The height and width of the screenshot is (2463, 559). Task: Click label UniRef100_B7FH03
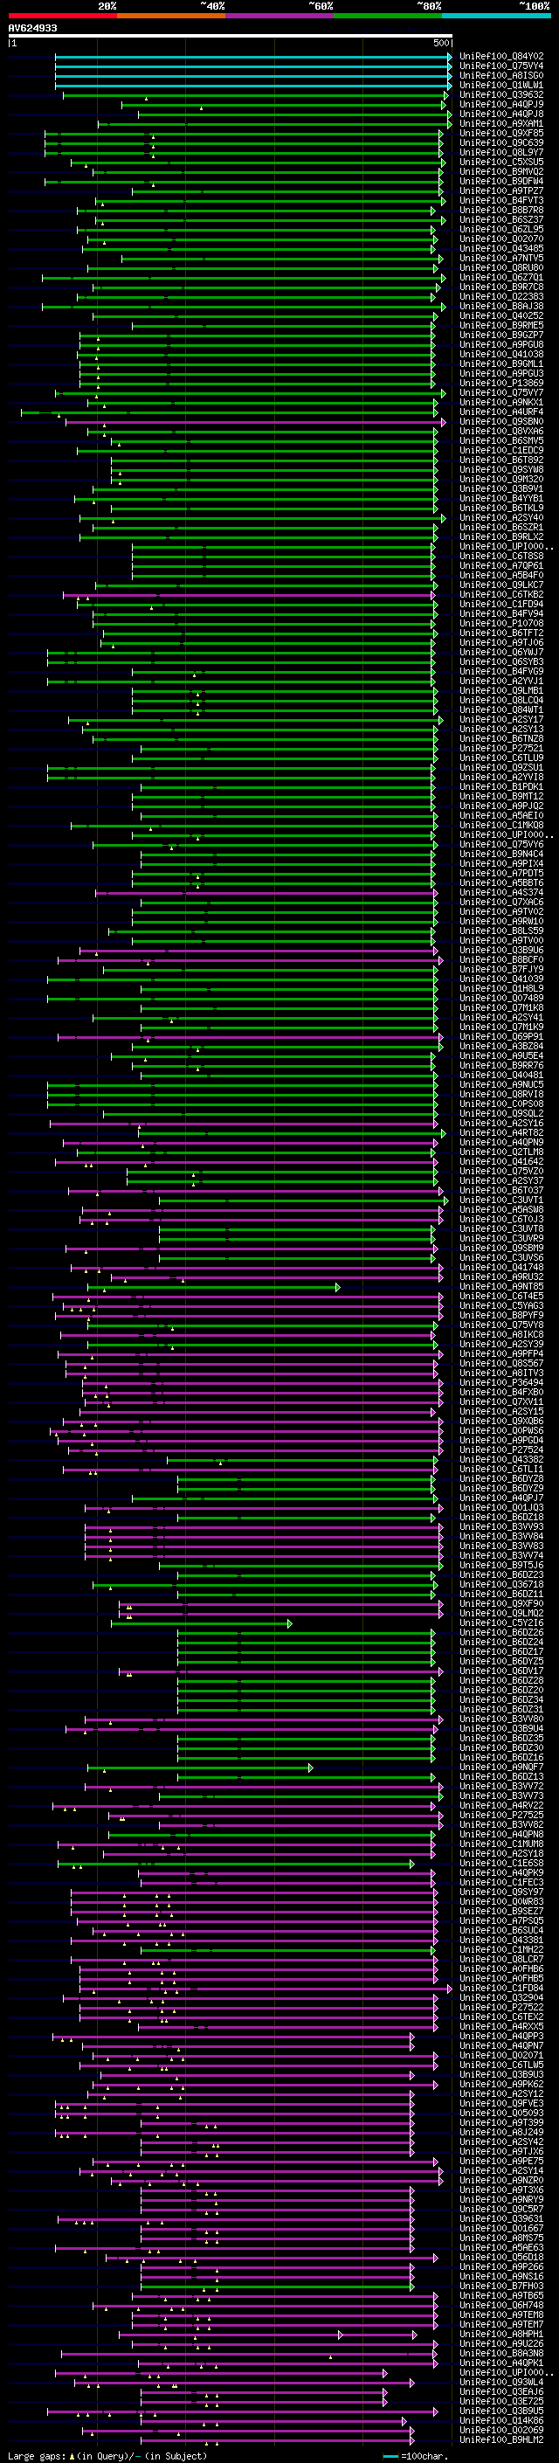pos(501,2285)
